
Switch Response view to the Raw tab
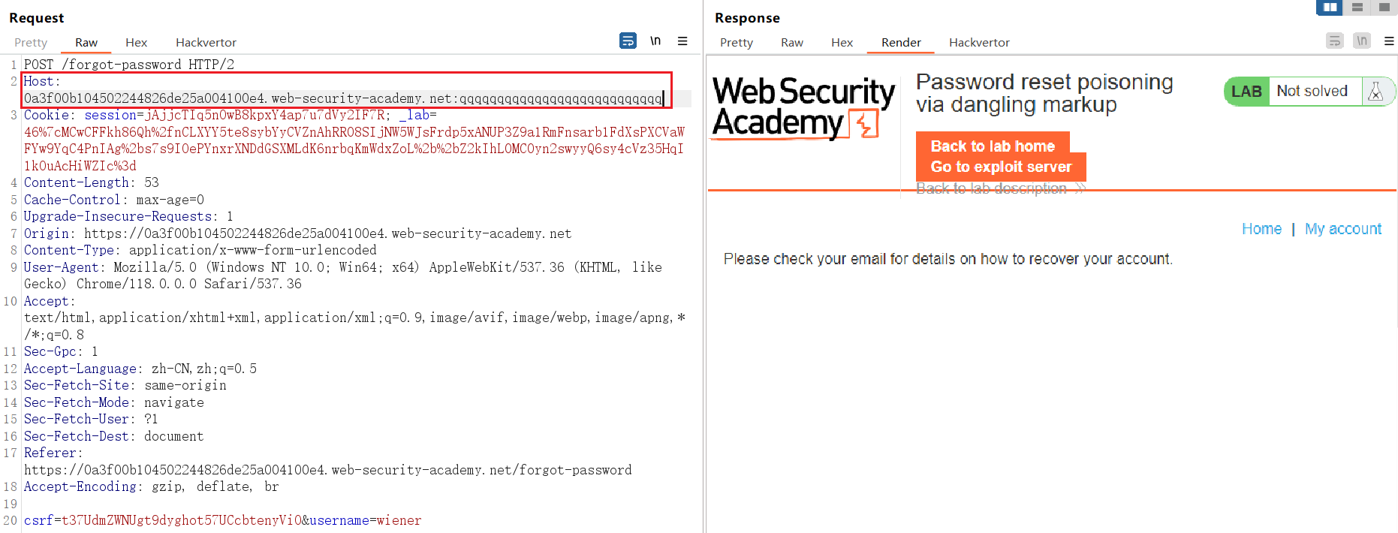point(792,42)
